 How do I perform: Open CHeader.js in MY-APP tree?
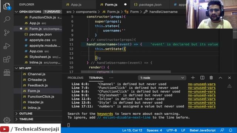(38, 80)
